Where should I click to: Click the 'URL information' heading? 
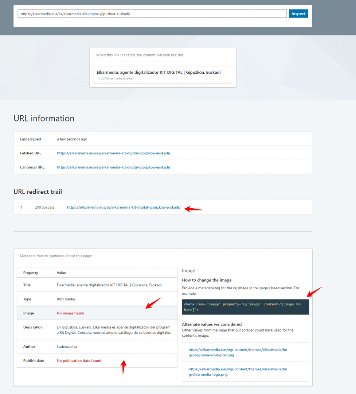(x=44, y=118)
